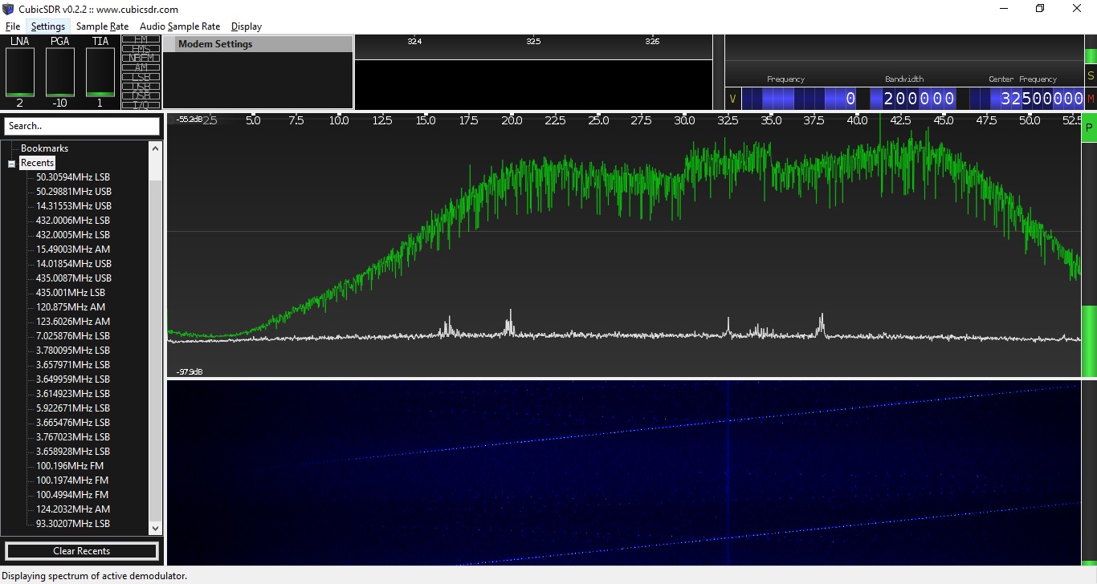Select recent 124.2032MHz AM
The image size is (1097, 584).
(73, 509)
